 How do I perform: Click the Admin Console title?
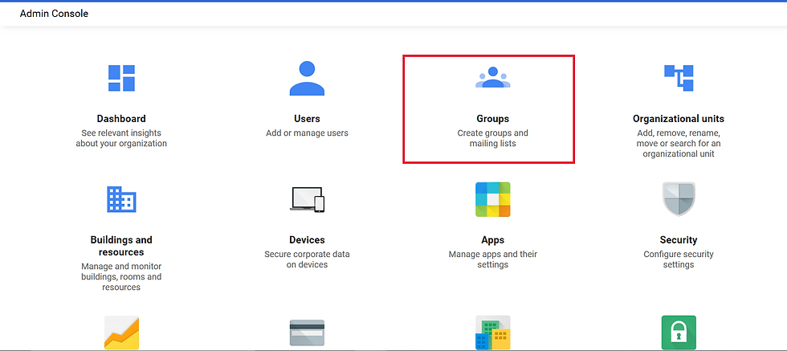pos(55,14)
